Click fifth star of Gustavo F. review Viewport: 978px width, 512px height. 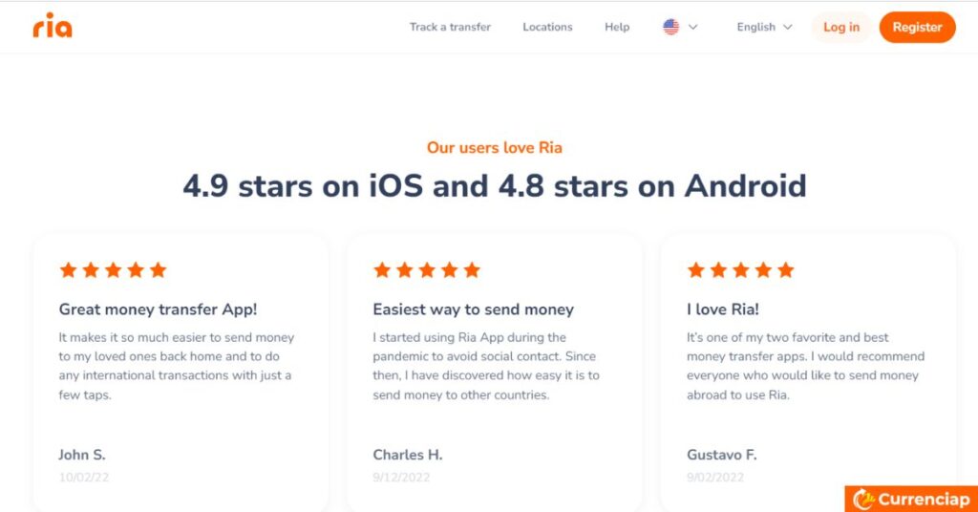[x=786, y=270]
